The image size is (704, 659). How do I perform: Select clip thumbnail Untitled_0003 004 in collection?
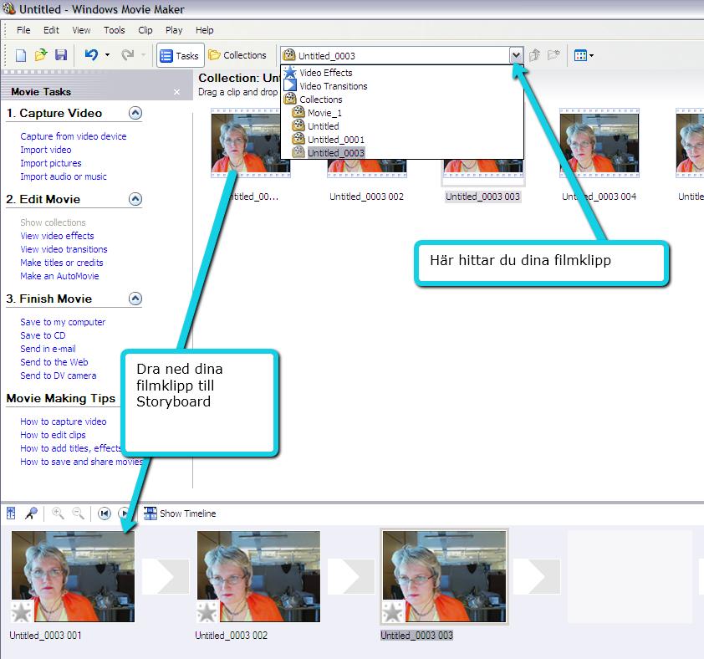coord(599,143)
